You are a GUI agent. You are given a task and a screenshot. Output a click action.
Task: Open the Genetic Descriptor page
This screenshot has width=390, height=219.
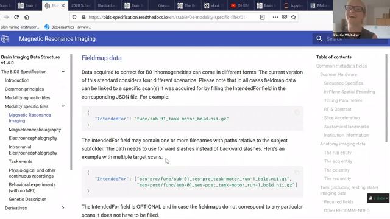tap(27, 199)
